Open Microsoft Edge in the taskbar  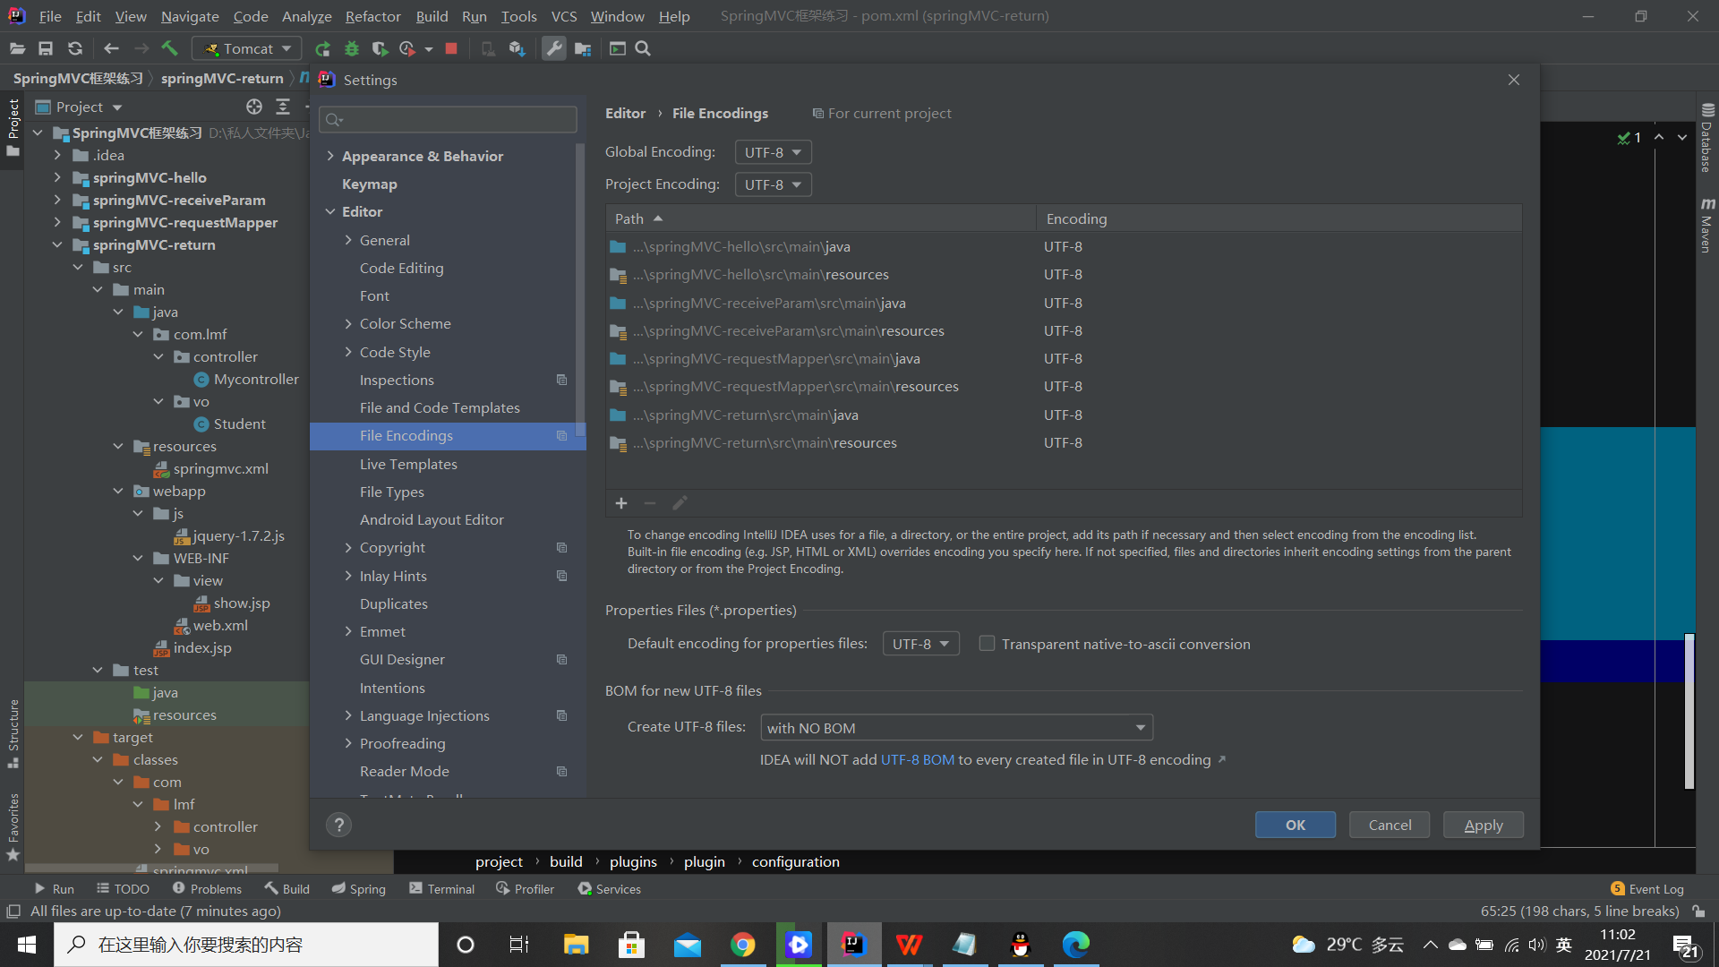pyautogui.click(x=1075, y=945)
